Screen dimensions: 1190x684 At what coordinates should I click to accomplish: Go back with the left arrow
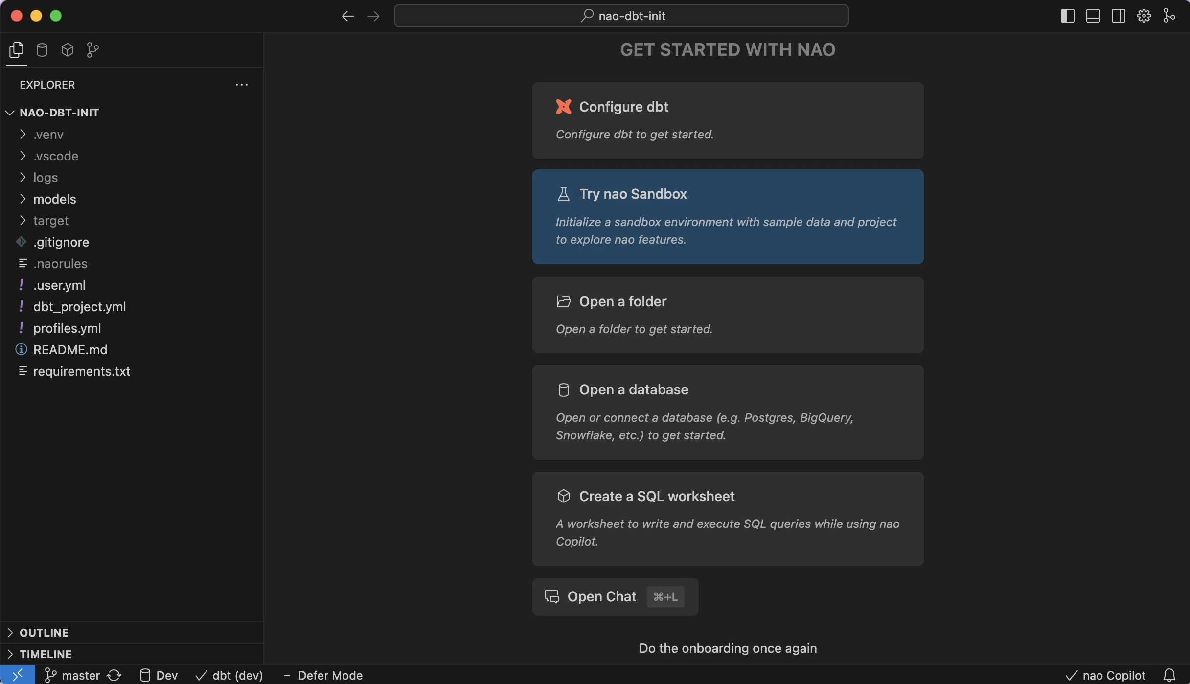click(x=348, y=16)
